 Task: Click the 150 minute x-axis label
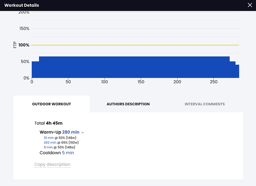(x=141, y=82)
